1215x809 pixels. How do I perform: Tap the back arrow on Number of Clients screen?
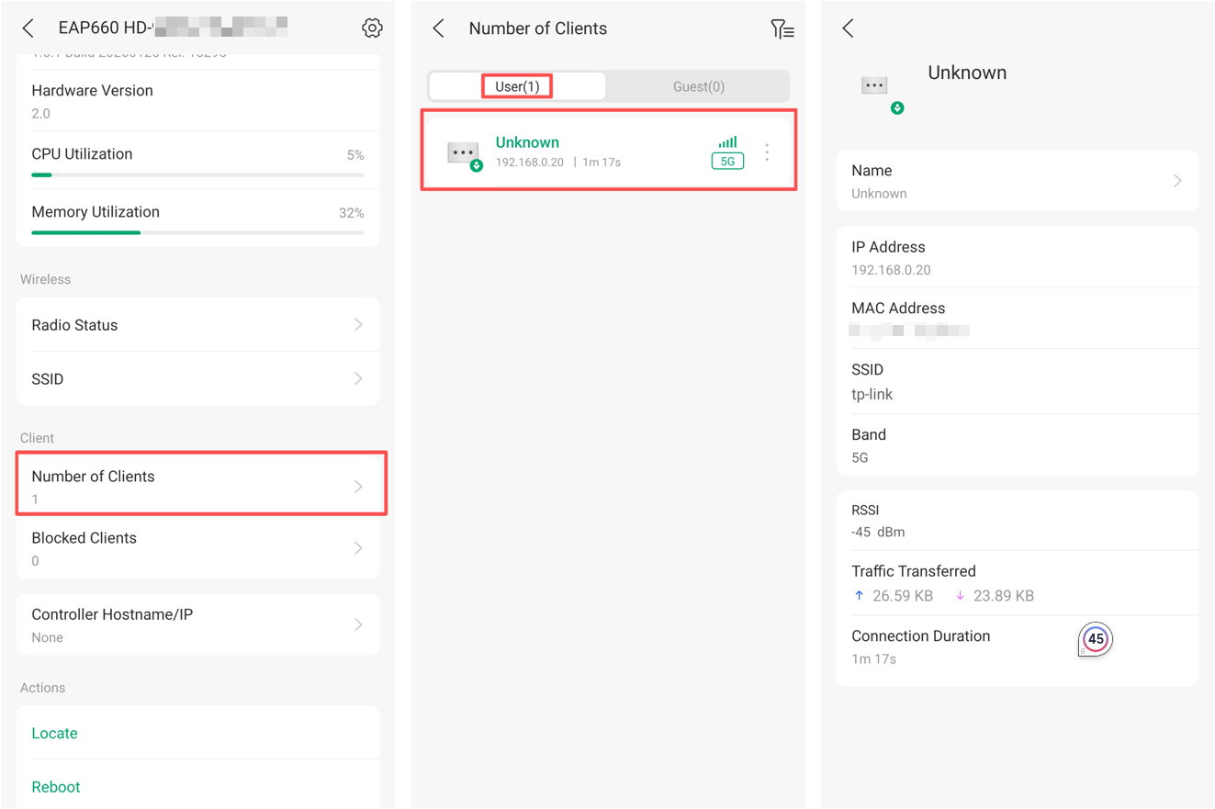[438, 28]
